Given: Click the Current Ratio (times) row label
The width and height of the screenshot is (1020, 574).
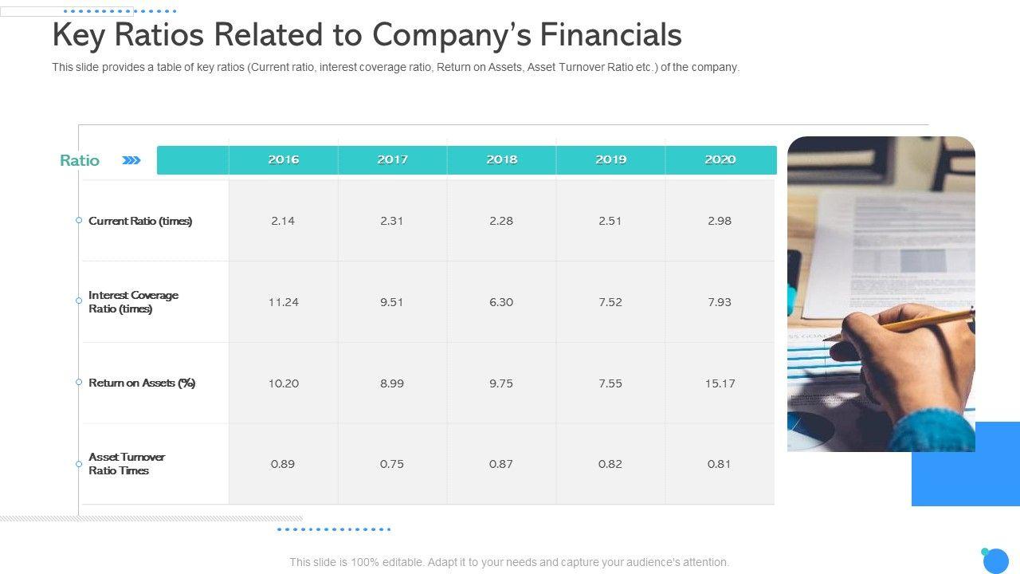Looking at the screenshot, I should tap(140, 221).
